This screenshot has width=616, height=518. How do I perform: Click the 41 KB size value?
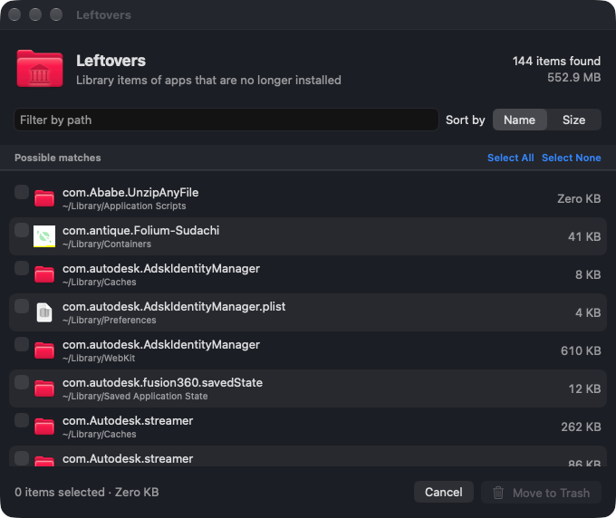coord(584,236)
